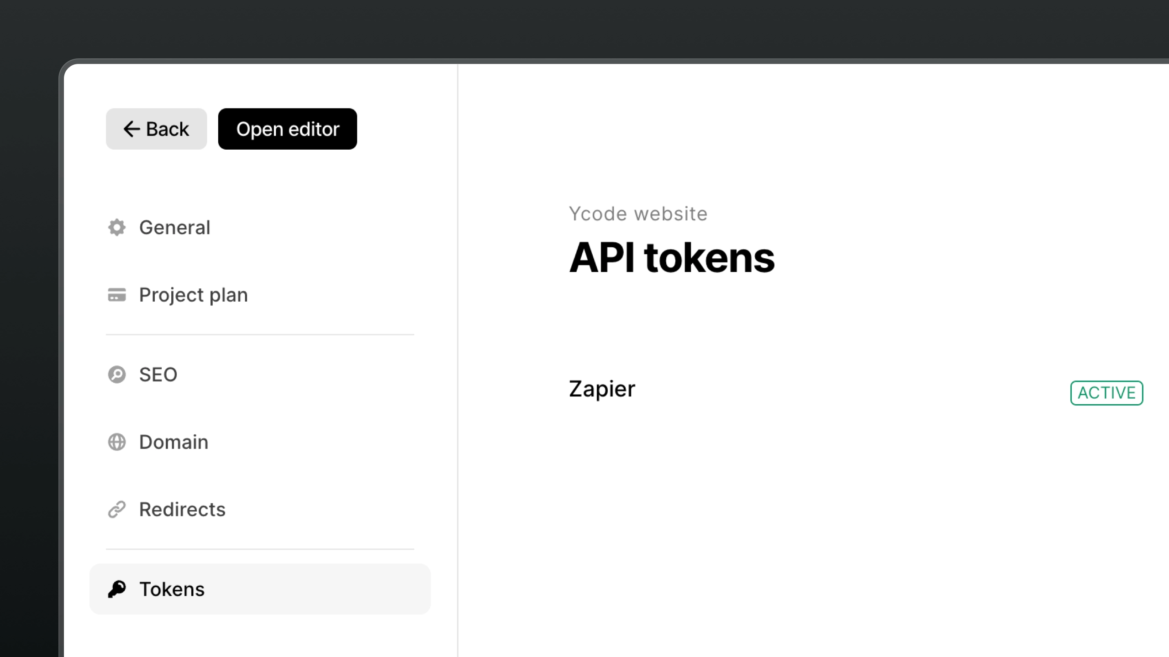The image size is (1169, 657).
Task: Open the Redirects settings section
Action: (182, 509)
